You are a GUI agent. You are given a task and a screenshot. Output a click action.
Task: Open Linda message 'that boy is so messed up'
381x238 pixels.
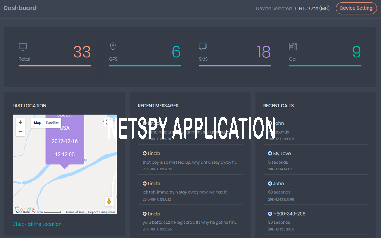tap(190, 161)
